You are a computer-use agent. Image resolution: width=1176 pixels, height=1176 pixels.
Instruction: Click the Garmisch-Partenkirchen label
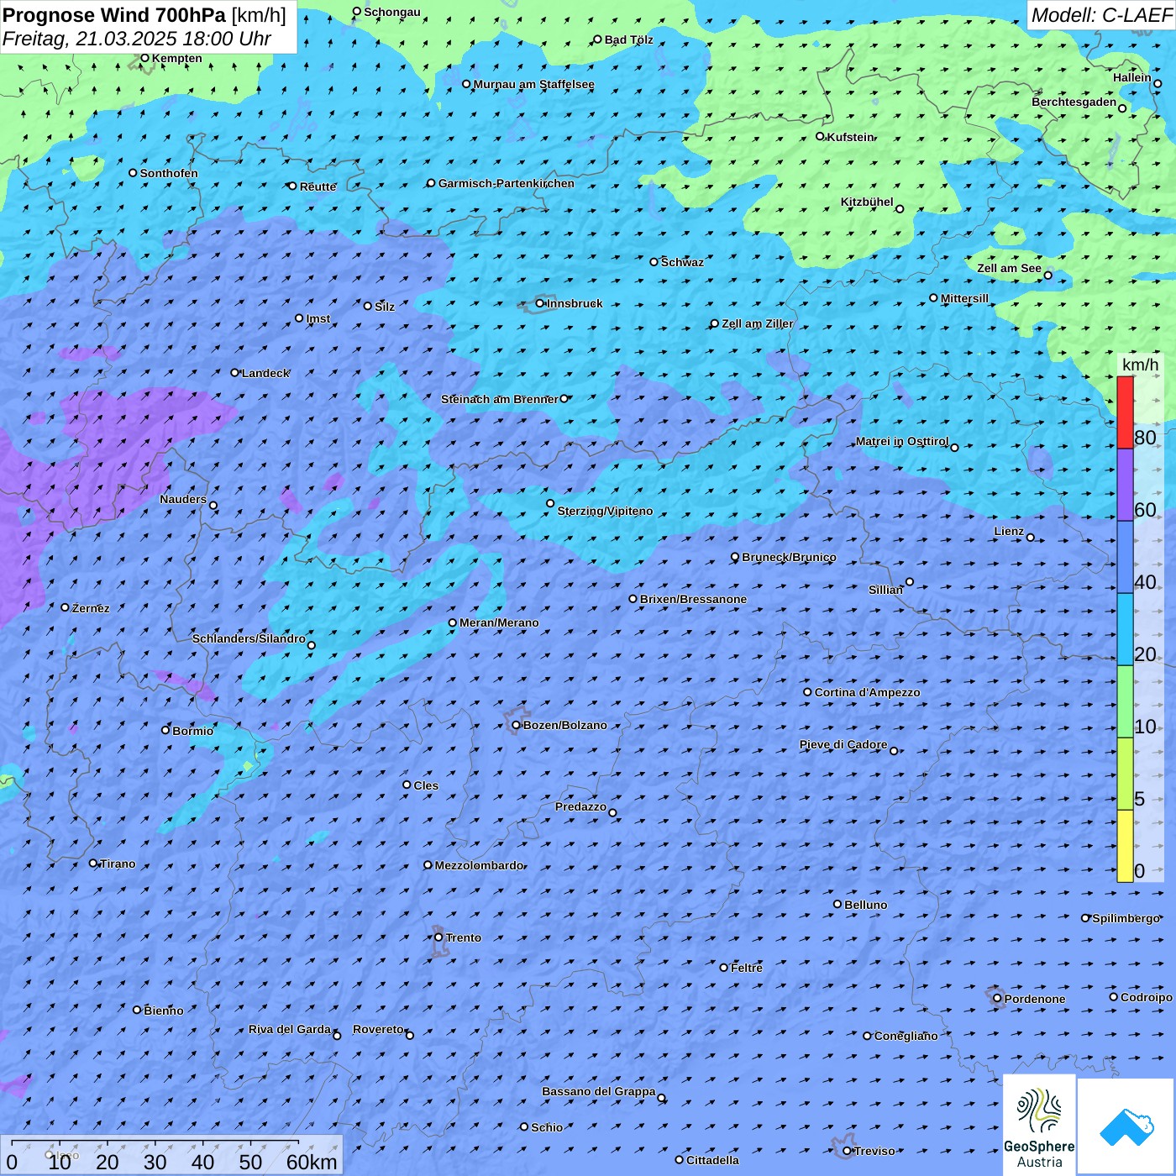(507, 183)
